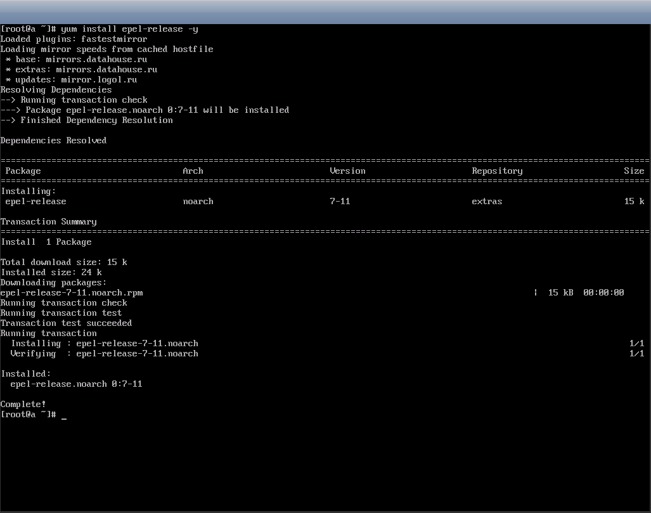Click the "Version" column header
Screen dimensions: 651x513
click(x=347, y=171)
